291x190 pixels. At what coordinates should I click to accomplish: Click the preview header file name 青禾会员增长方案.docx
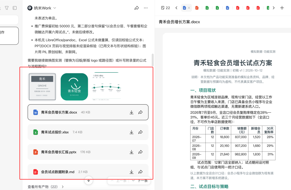179,22
